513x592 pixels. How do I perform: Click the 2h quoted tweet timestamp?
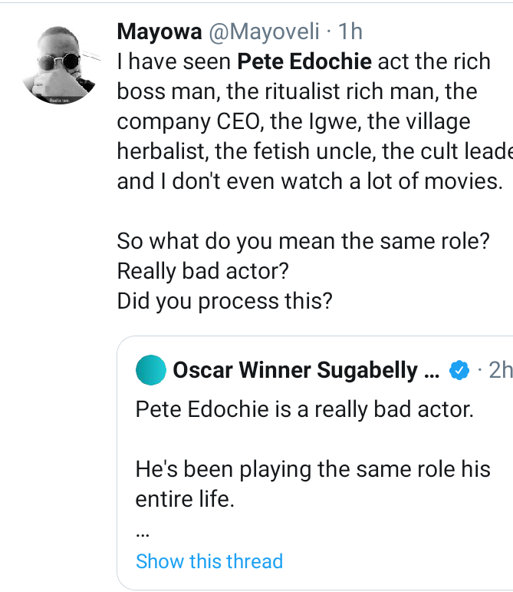tap(500, 371)
